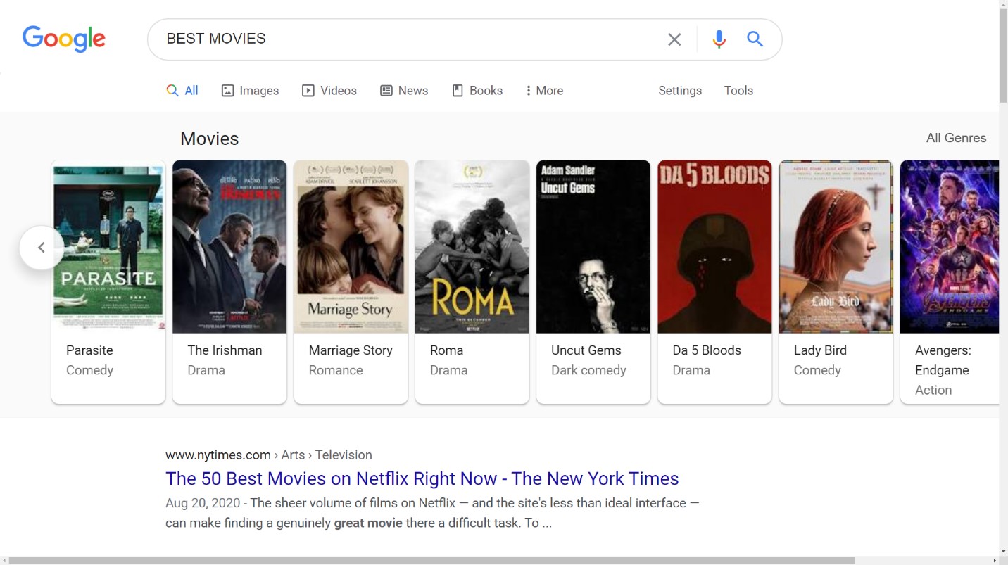The image size is (1008, 565).
Task: Open the Tools option
Action: 738,91
